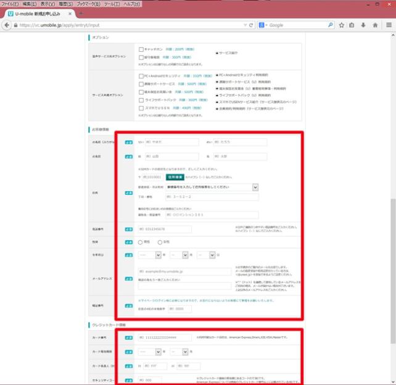Image resolution: width=396 pixels, height=385 pixels.
Task: Click the Google search input box
Action: [x=297, y=25]
